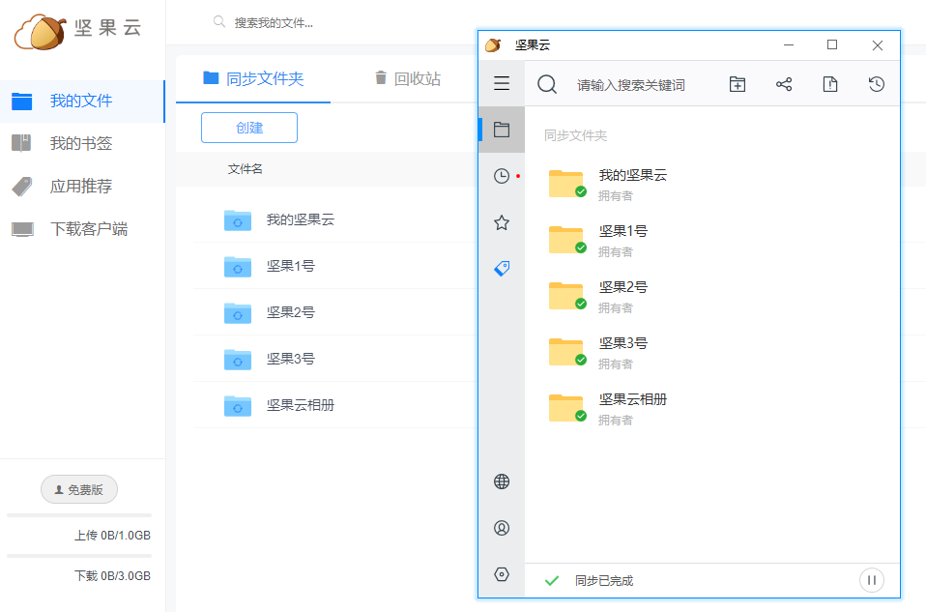Select the sync folders view in client sidebar
The height and width of the screenshot is (612, 926).
point(501,129)
